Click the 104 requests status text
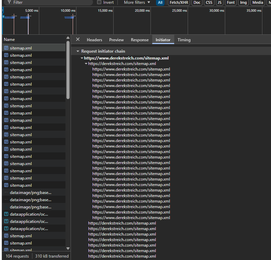 point(17,256)
